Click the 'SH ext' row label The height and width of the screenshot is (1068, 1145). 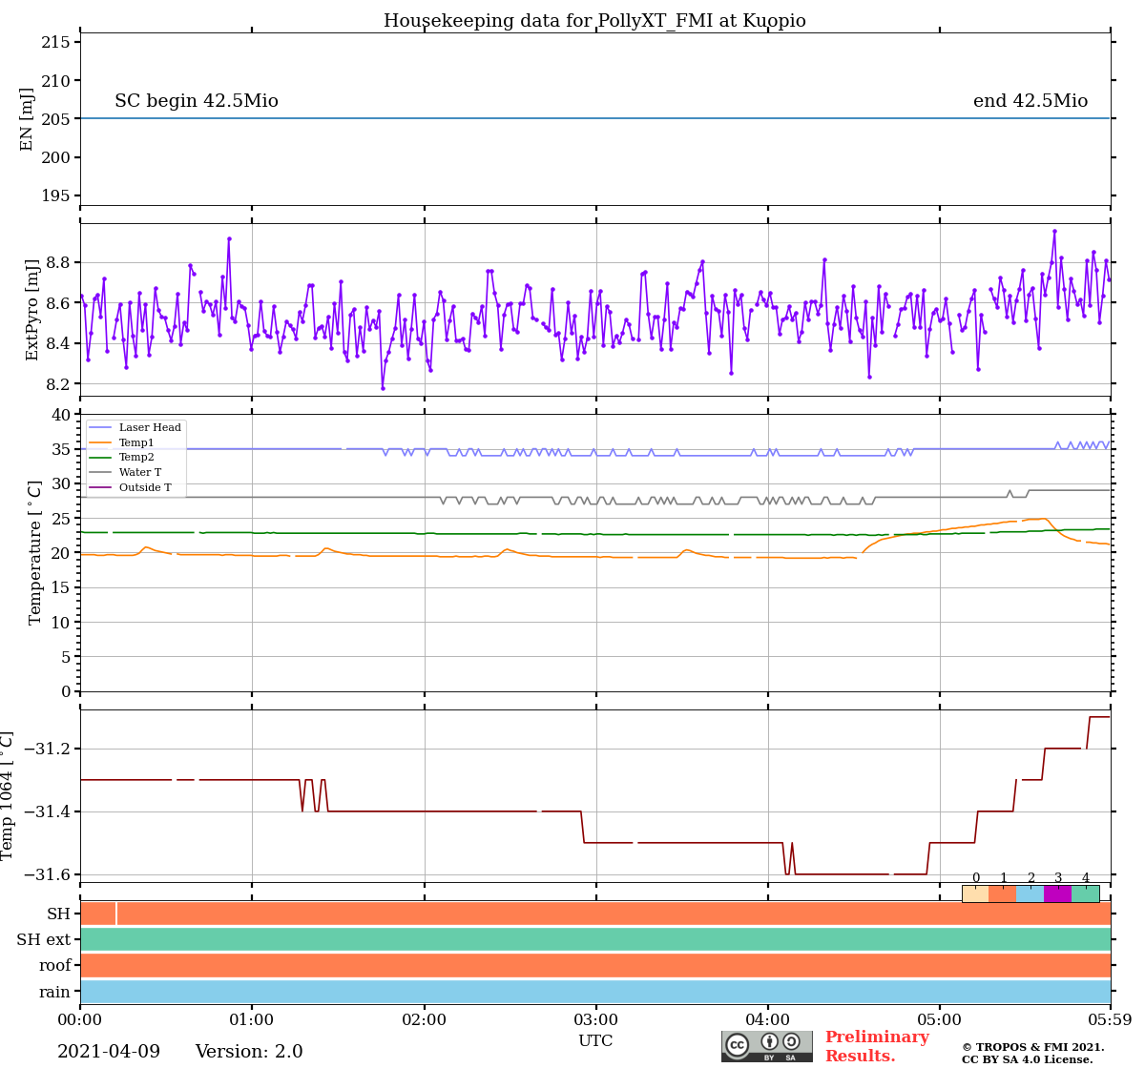click(44, 940)
